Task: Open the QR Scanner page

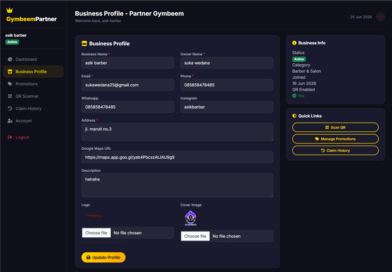Action: pos(33,96)
